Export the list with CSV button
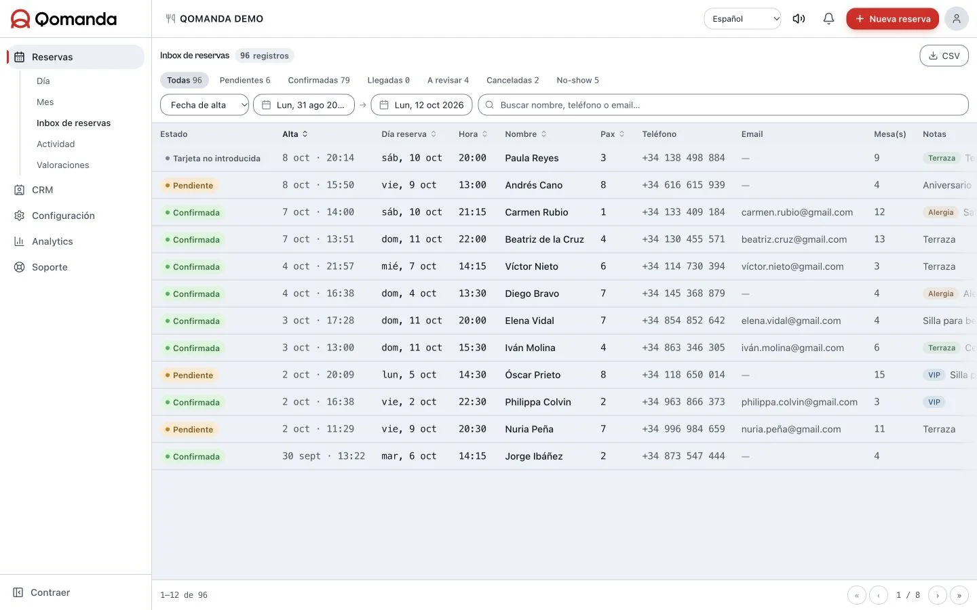This screenshot has width=977, height=610. tap(944, 56)
